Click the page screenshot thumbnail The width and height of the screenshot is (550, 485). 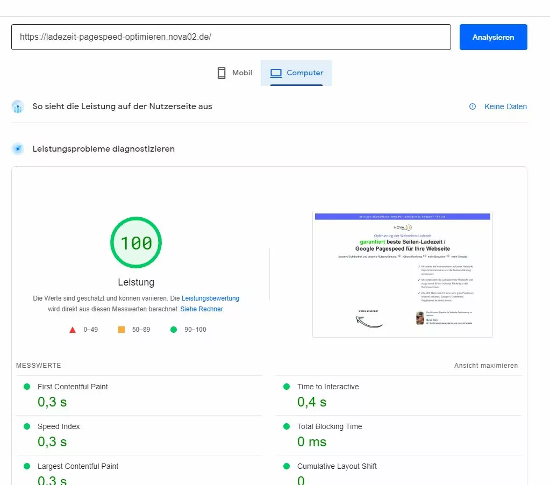click(x=403, y=274)
